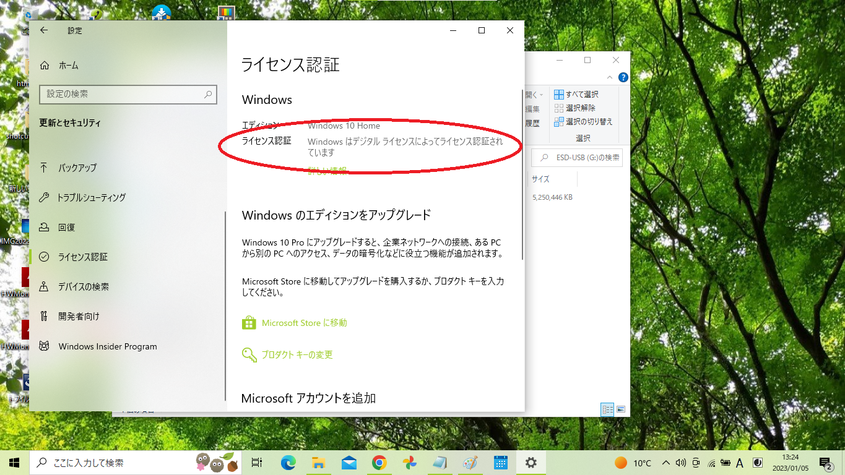Click the Settings gear in the taskbar
The height and width of the screenshot is (475, 845).
(x=531, y=463)
